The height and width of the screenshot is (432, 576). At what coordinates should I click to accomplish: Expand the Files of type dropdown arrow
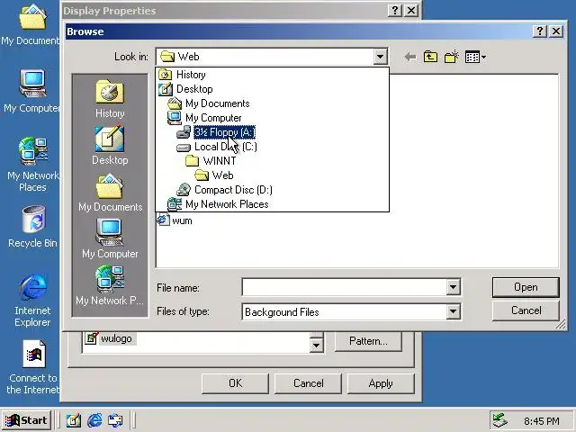(x=454, y=312)
